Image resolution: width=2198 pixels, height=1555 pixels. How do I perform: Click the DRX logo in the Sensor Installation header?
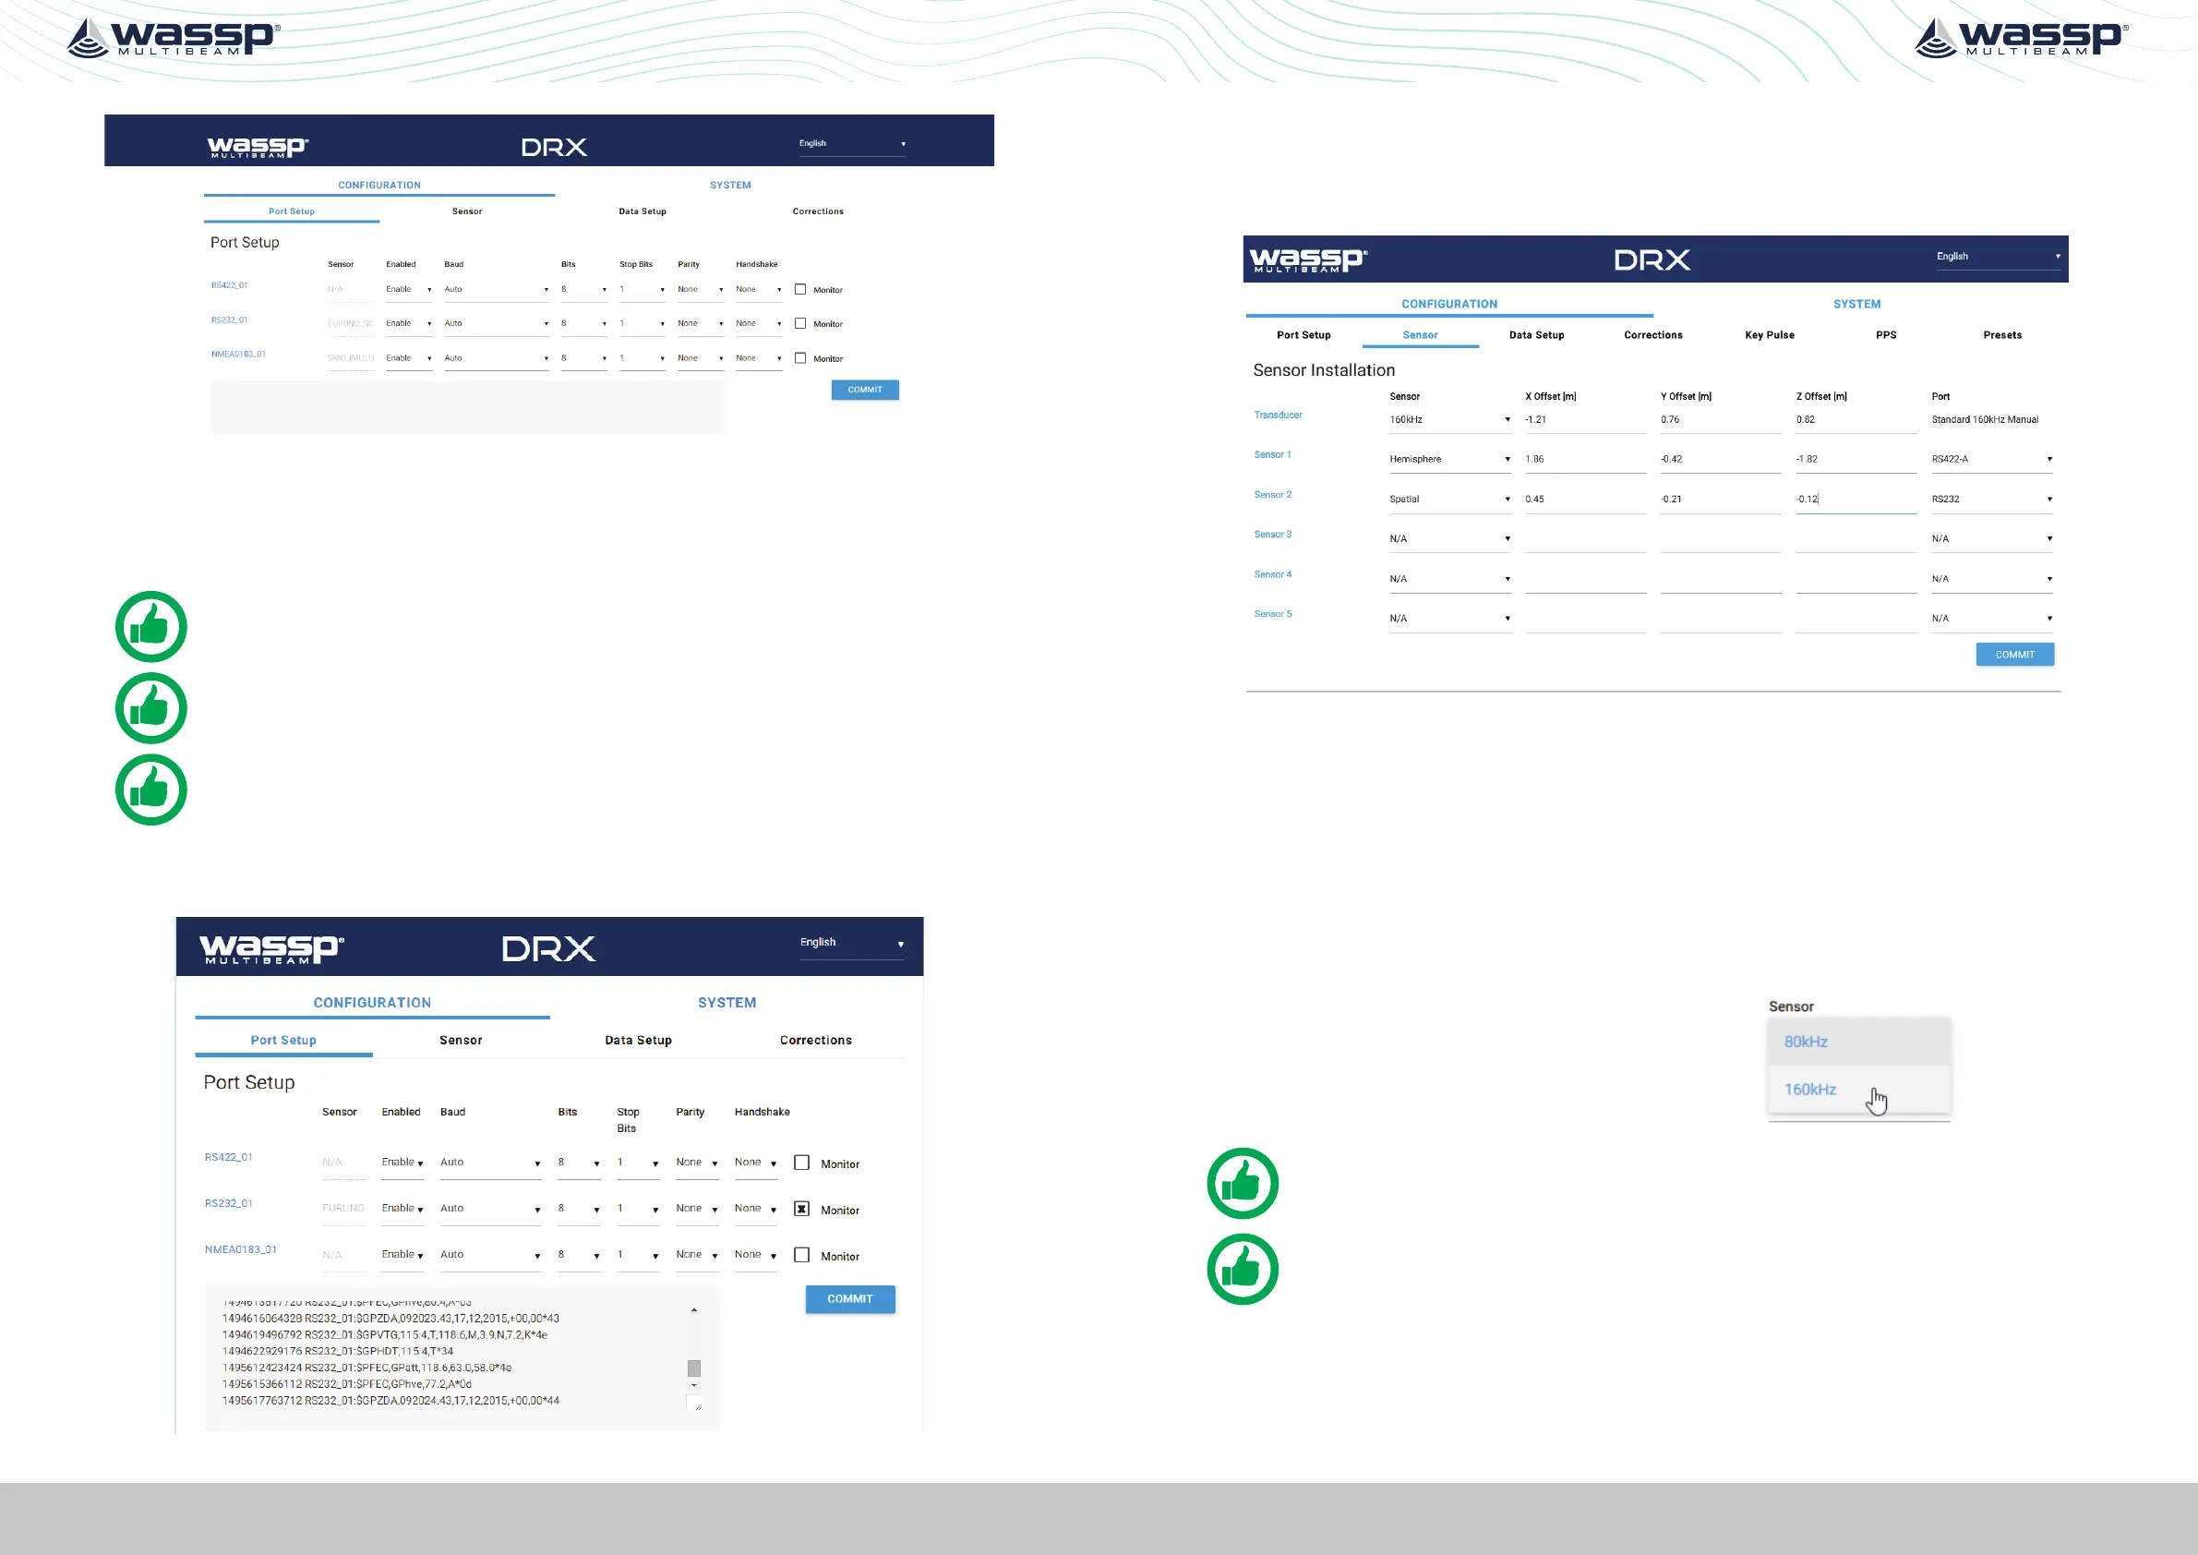click(x=1652, y=260)
